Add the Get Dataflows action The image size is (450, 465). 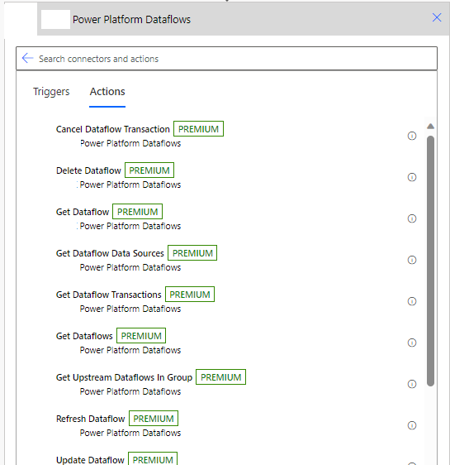(84, 336)
